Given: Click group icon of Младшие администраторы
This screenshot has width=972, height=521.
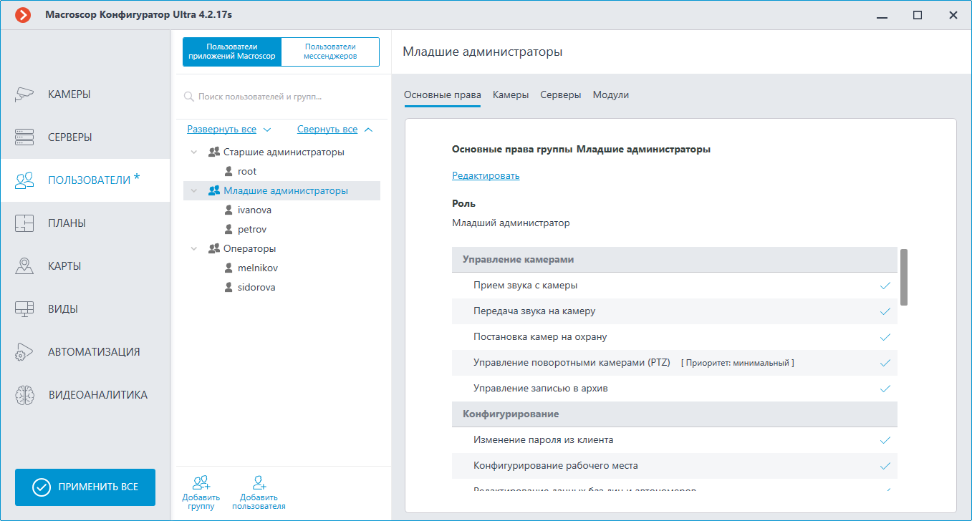Looking at the screenshot, I should (213, 190).
